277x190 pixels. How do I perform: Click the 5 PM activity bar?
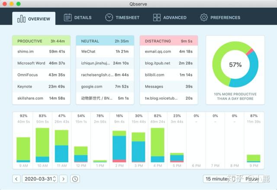click(177, 158)
